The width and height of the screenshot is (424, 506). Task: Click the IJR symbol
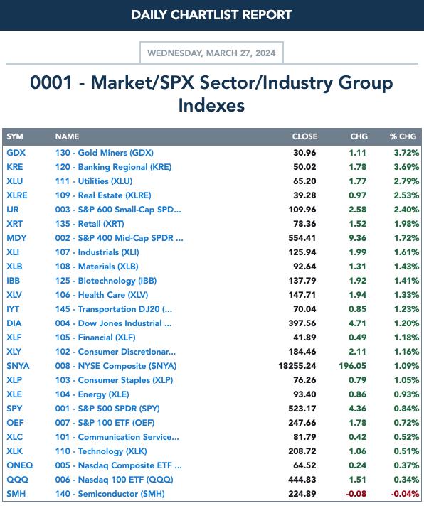[x=13, y=210]
